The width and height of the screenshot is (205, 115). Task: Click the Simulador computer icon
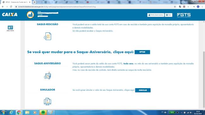tap(47, 101)
